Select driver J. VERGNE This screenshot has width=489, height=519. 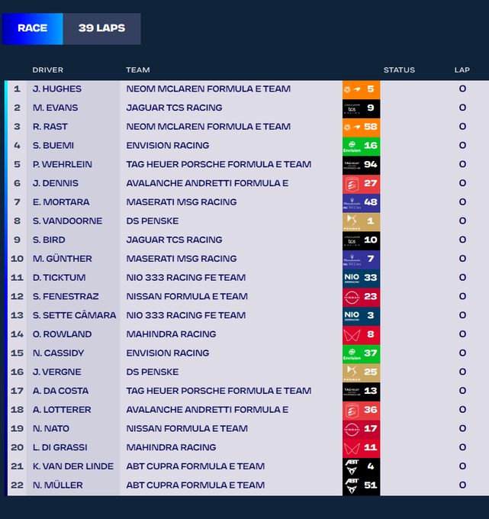56,372
